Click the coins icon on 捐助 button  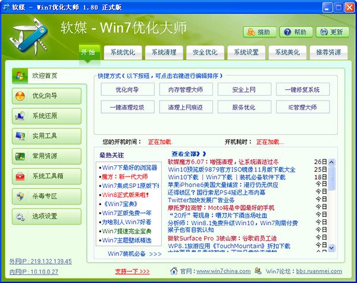coord(251,32)
